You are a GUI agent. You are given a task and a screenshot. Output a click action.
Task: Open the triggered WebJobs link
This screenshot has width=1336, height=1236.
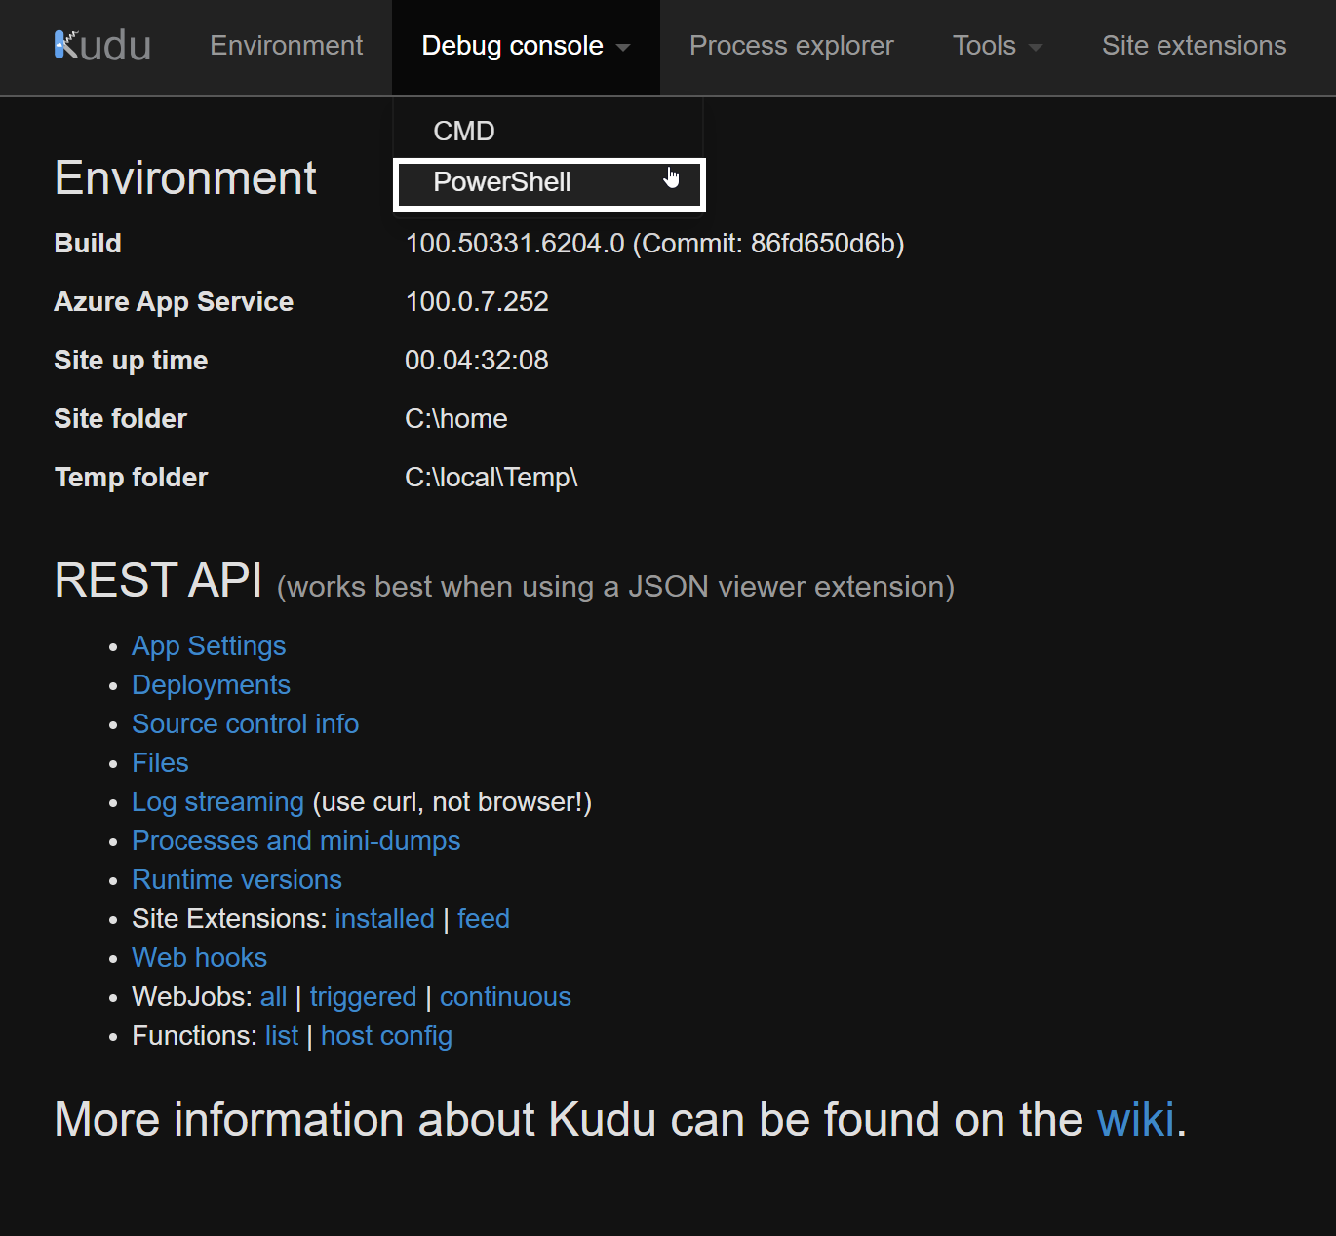[363, 997]
